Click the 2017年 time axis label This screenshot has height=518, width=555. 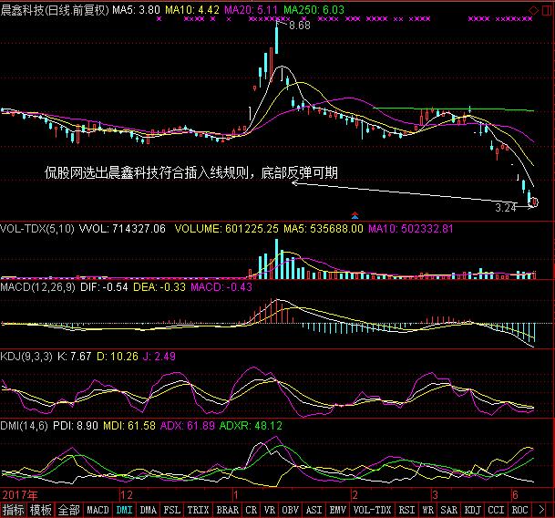[20, 495]
